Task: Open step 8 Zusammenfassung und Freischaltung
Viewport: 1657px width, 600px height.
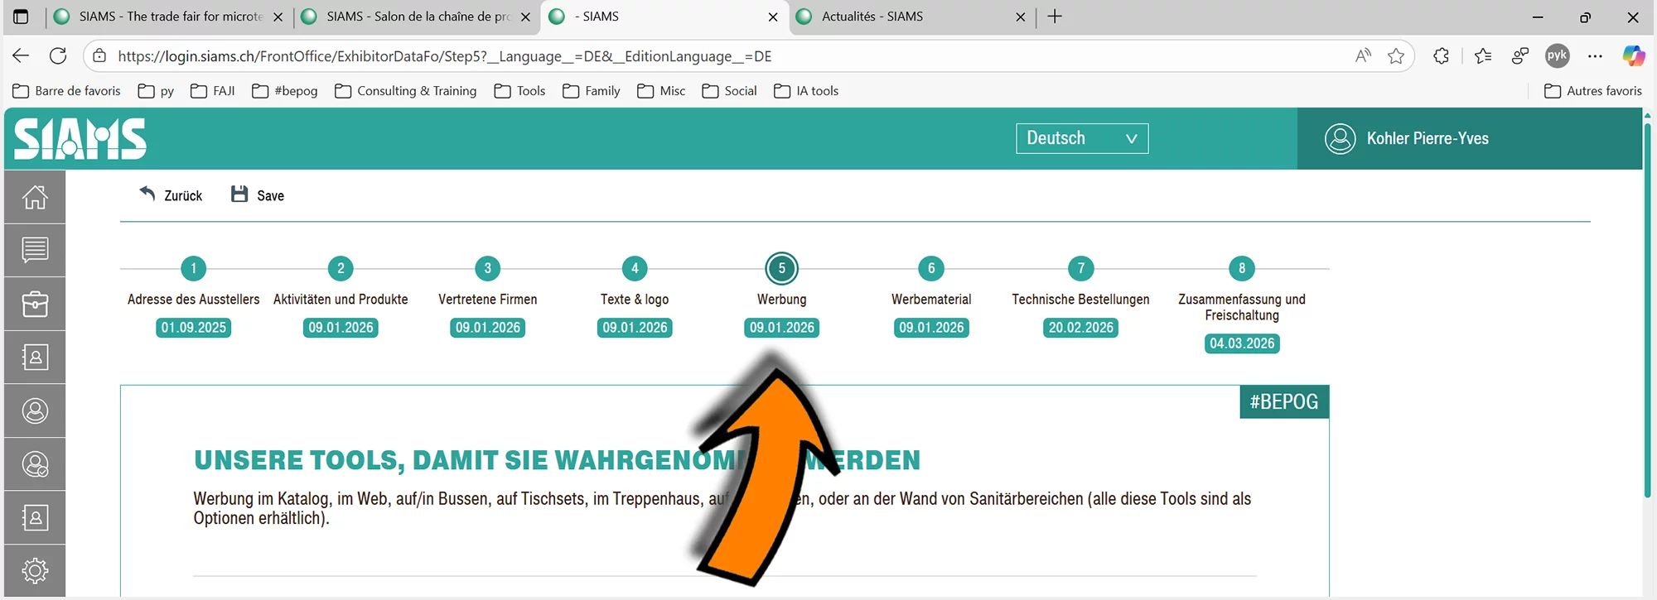Action: [x=1241, y=268]
